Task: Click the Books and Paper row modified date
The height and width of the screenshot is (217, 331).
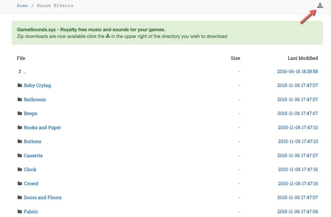Action: (298, 127)
